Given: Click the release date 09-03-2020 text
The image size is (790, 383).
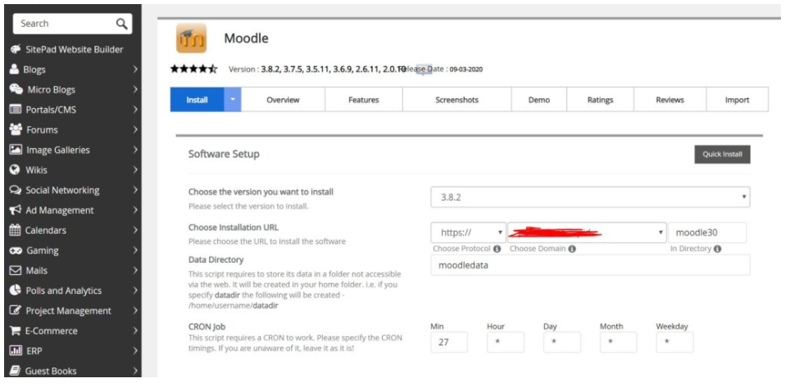Looking at the screenshot, I should [x=466, y=70].
